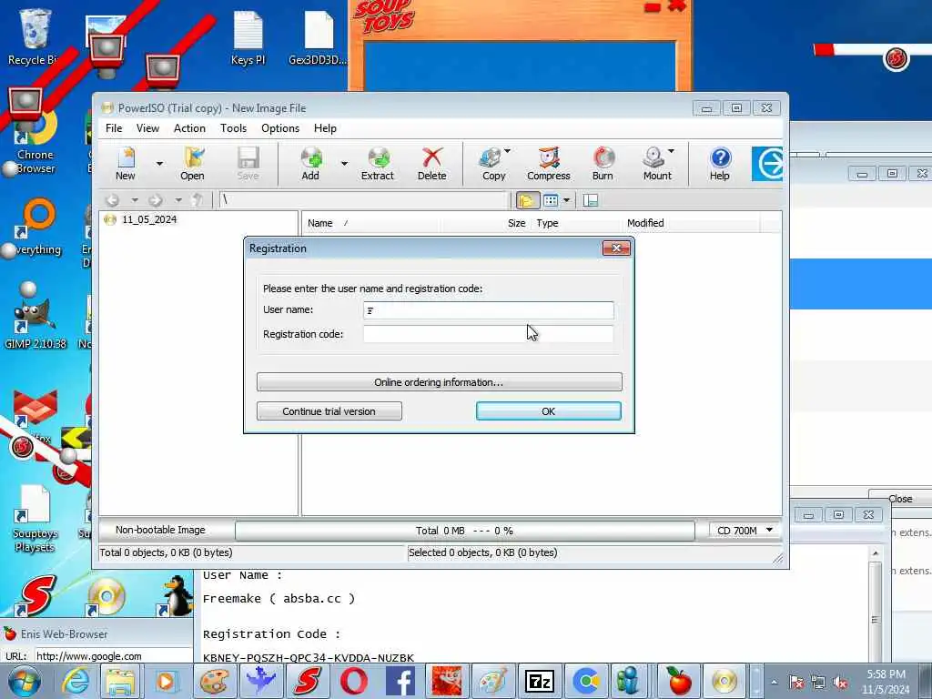Open the Windows Start menu orb
The width and height of the screenshot is (932, 699).
click(25, 681)
